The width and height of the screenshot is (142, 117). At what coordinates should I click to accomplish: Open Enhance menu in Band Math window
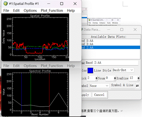pyautogui.click(x=102, y=23)
